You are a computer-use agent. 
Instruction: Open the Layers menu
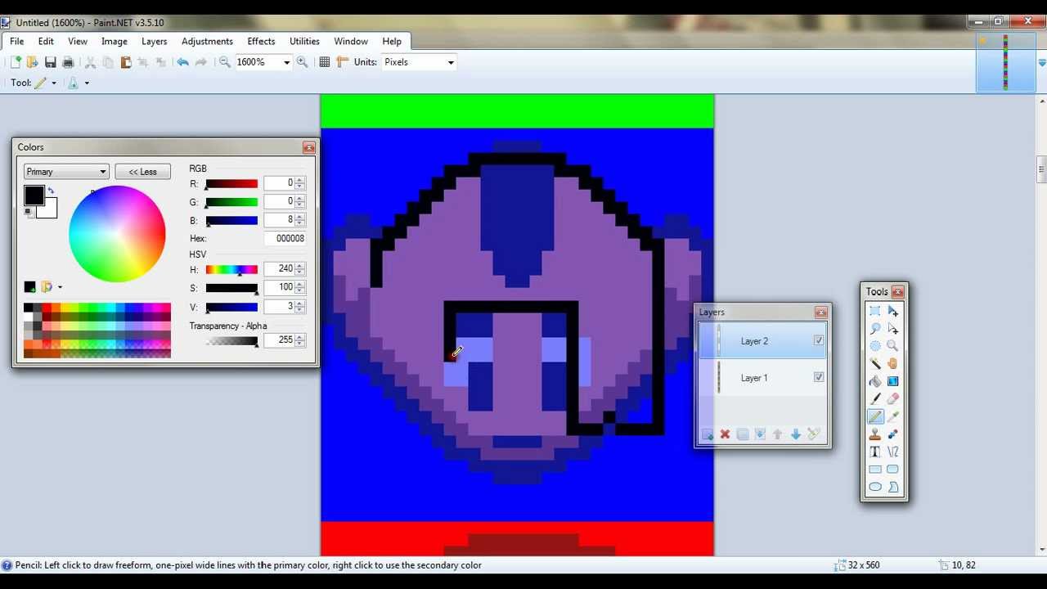(154, 41)
